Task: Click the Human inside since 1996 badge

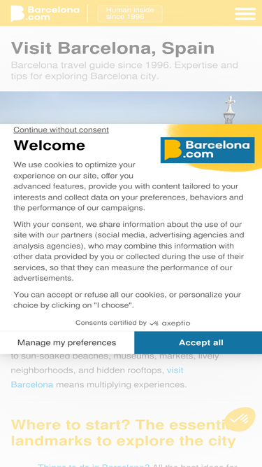Action: coord(130,14)
